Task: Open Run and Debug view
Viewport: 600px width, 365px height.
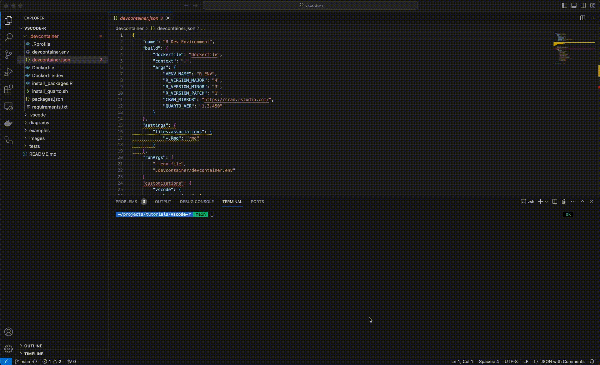Action: [x=9, y=72]
